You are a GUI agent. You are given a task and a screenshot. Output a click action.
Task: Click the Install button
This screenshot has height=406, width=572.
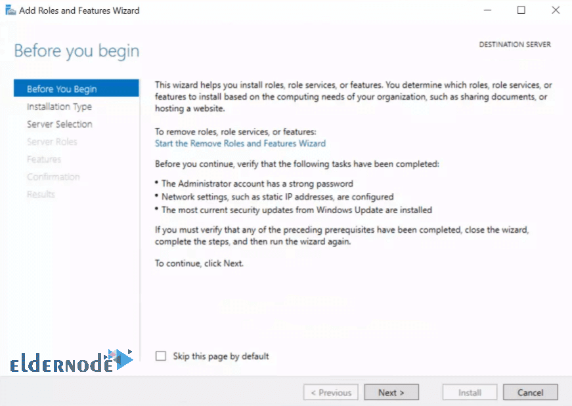click(470, 392)
